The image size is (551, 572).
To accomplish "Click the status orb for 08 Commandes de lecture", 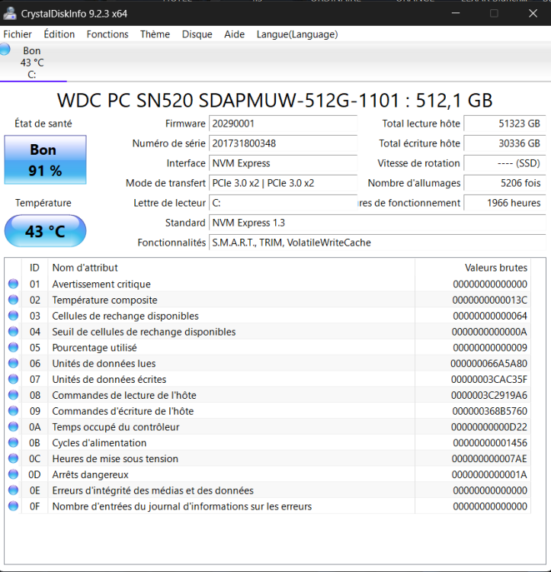I will [13, 395].
